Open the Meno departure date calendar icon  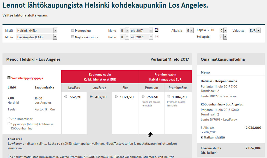[x=156, y=30]
